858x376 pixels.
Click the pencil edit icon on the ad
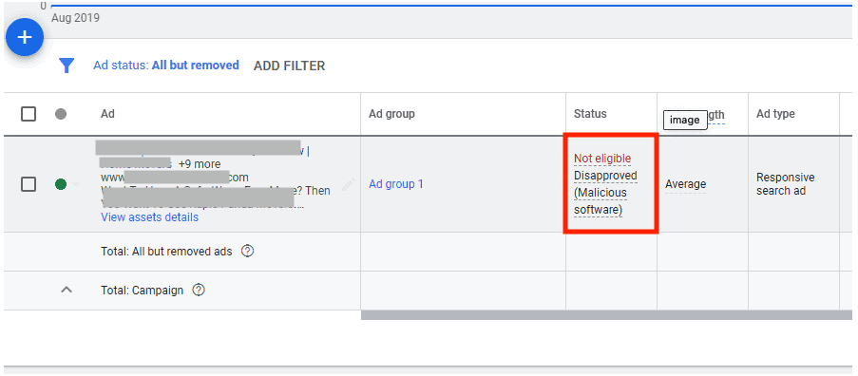click(348, 185)
